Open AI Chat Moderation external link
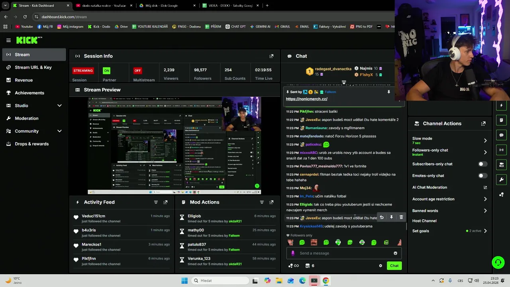 pos(485,187)
